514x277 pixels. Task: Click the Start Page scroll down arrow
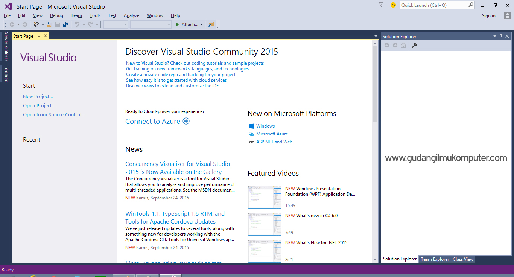coord(375,259)
